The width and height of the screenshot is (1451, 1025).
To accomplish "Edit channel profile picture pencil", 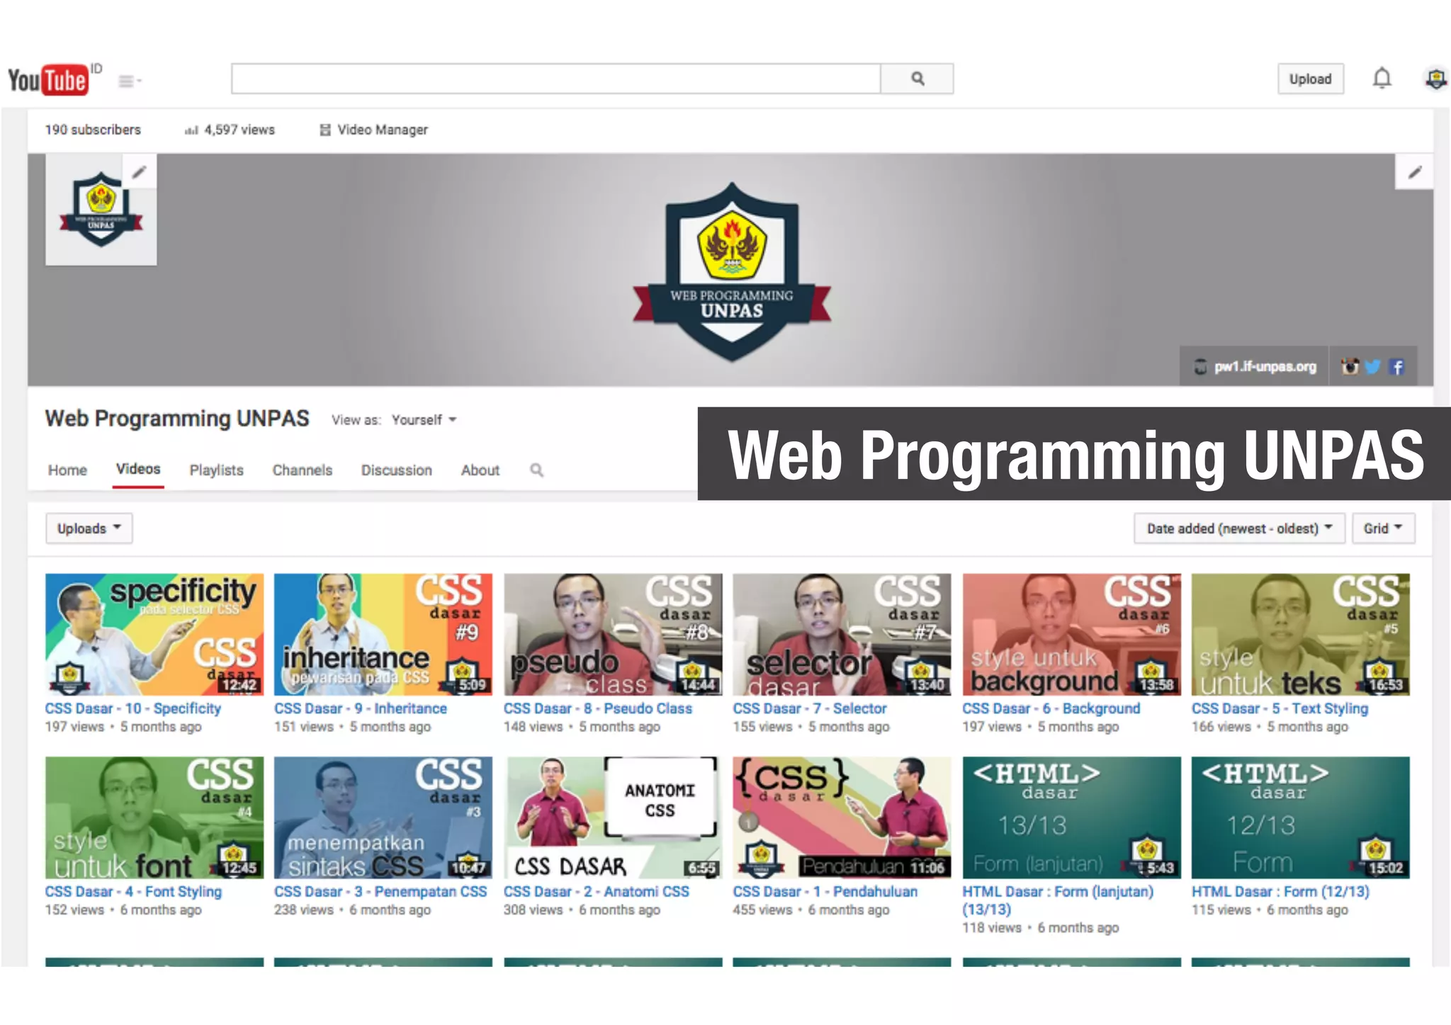I will 140,171.
